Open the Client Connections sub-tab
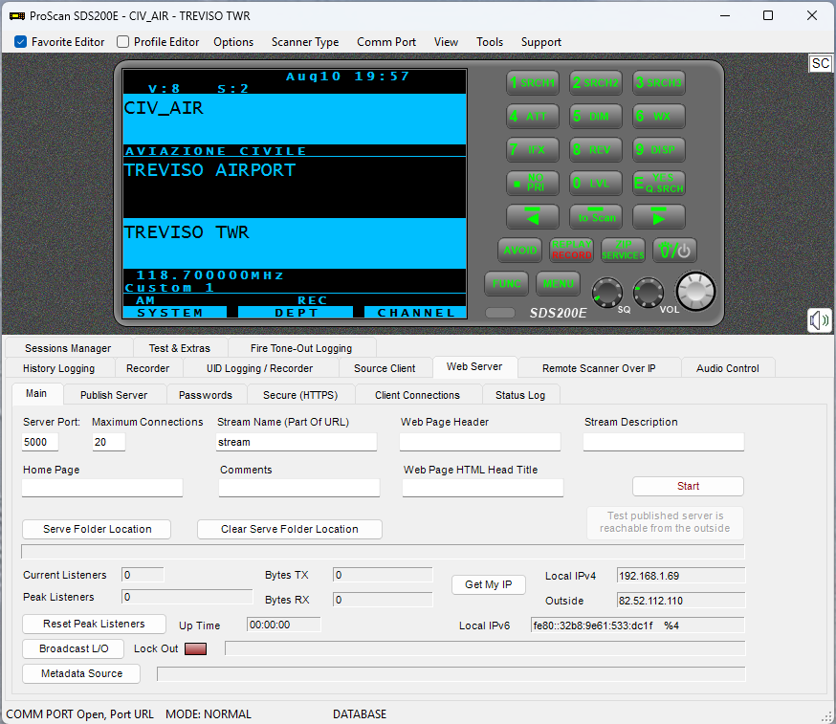The width and height of the screenshot is (836, 724). coord(417,395)
